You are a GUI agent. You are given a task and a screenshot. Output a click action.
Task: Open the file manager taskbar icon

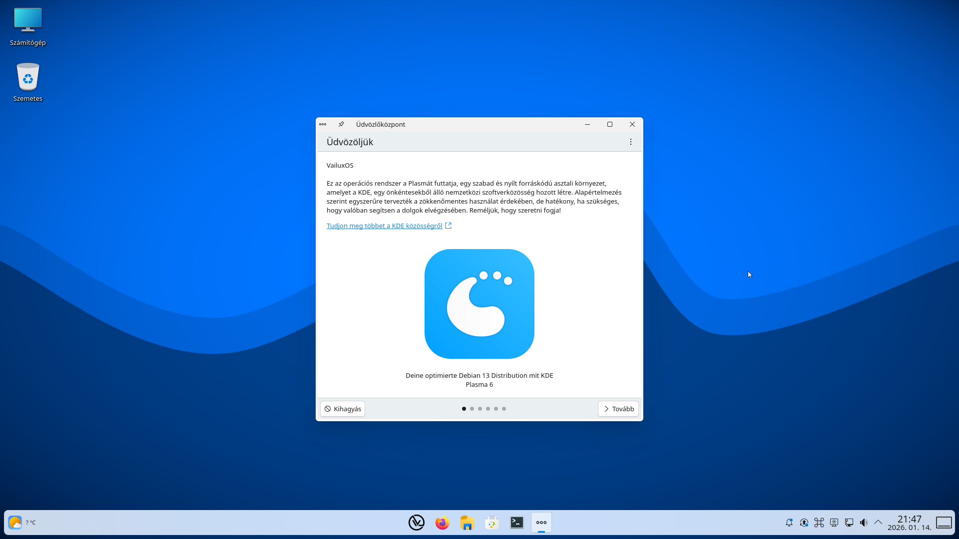click(467, 523)
